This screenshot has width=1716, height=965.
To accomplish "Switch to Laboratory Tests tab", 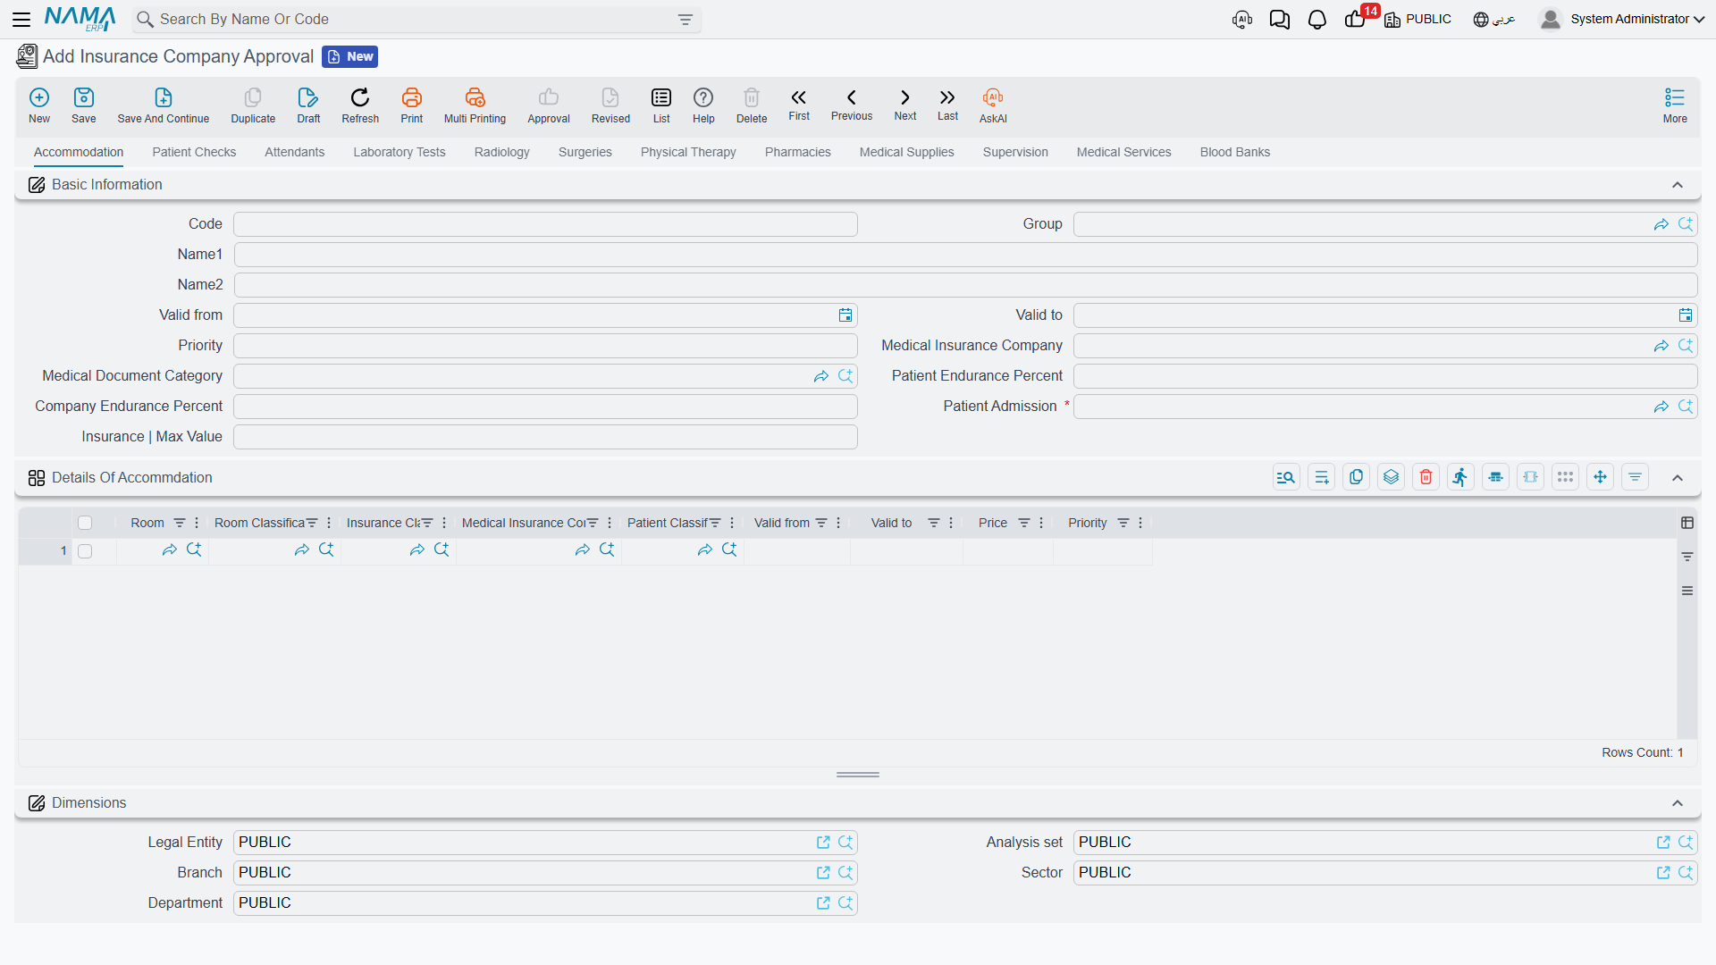I will coord(399,153).
